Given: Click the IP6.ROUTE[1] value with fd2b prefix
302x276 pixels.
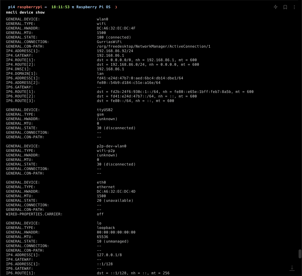Looking at the screenshot, I should 175,92.
